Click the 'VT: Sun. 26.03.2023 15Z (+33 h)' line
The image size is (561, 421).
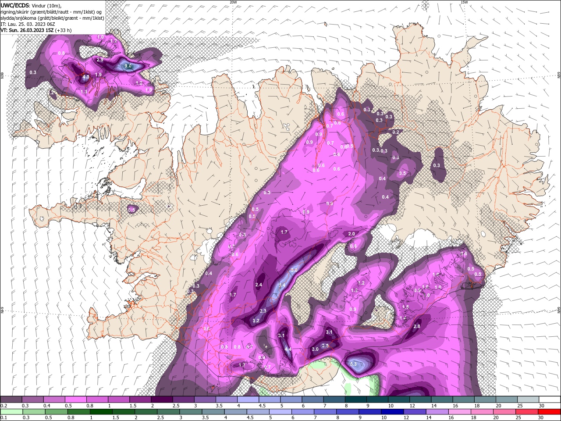click(x=36, y=30)
